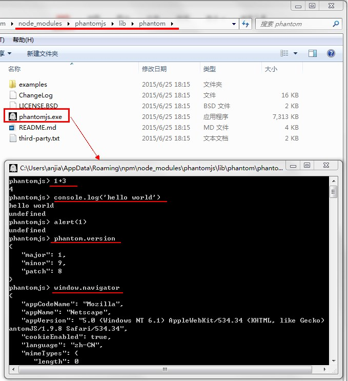This screenshot has width=348, height=381.
Task: Open the view options dropdown arrow
Action: coord(295,53)
